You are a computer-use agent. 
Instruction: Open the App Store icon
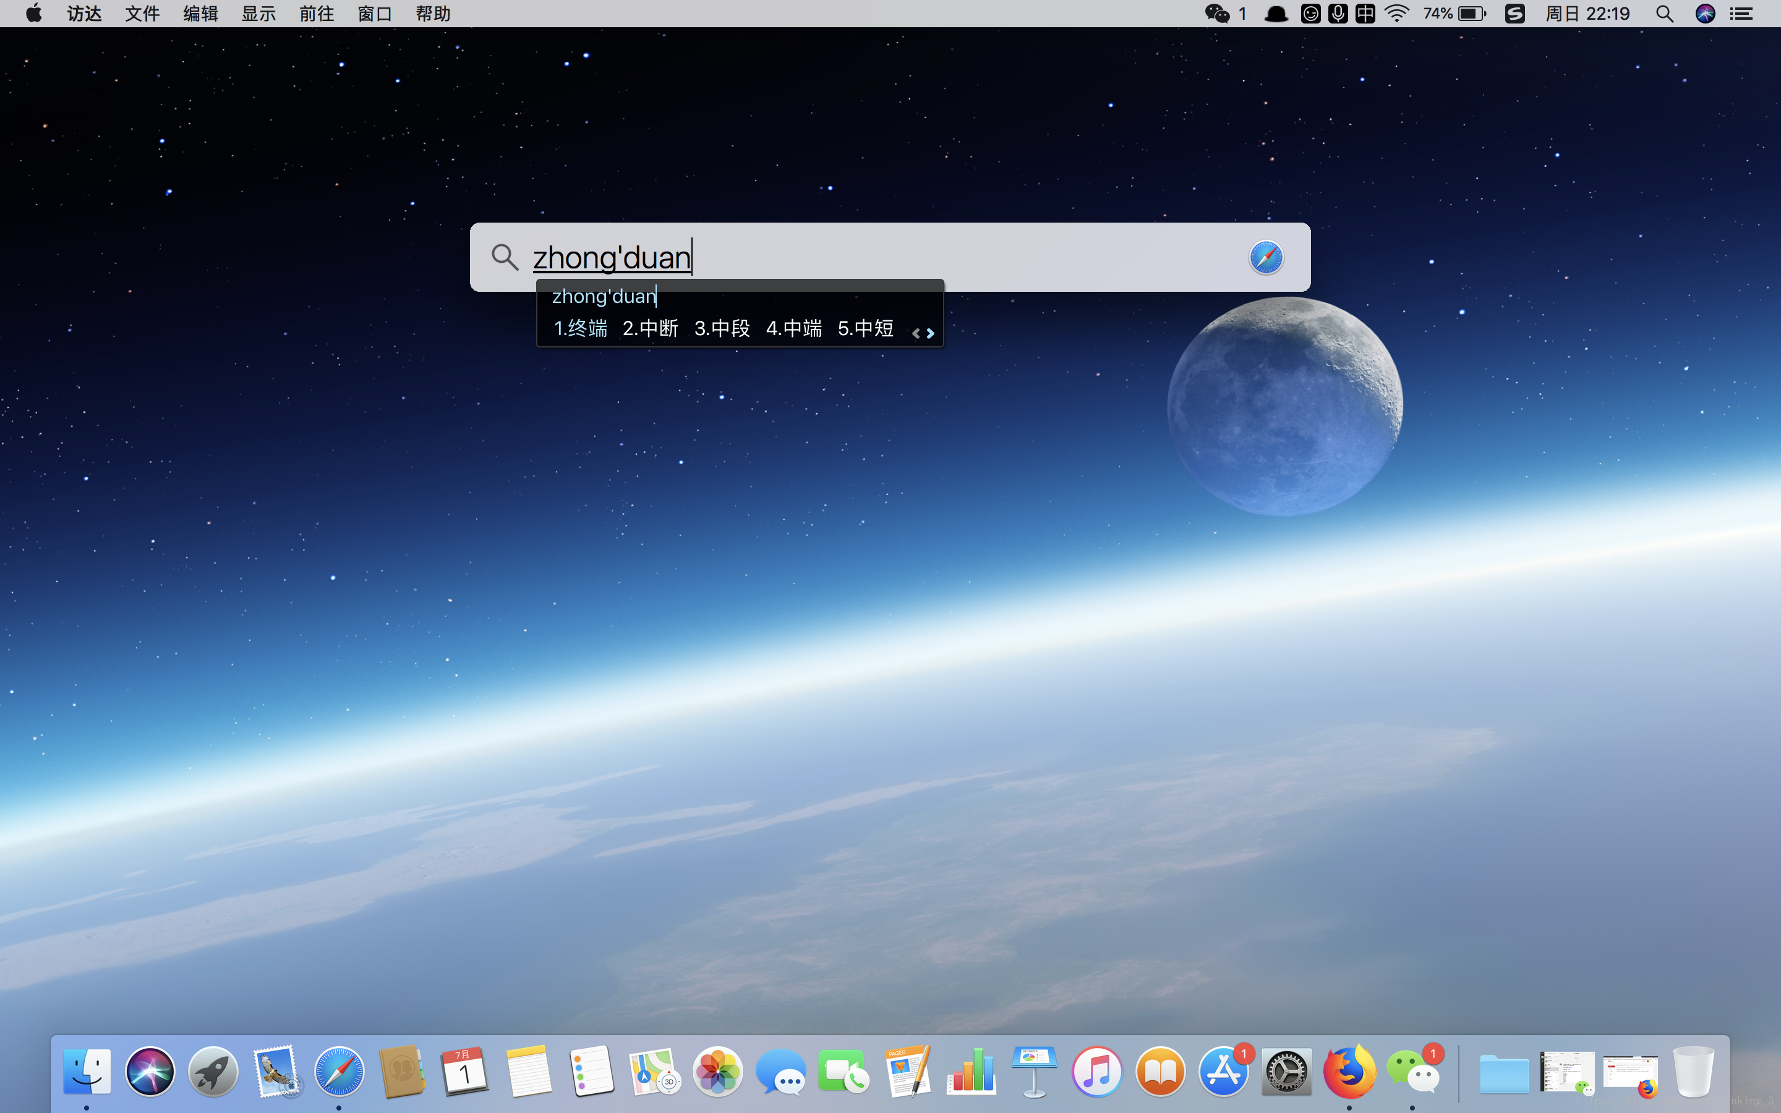pos(1223,1072)
